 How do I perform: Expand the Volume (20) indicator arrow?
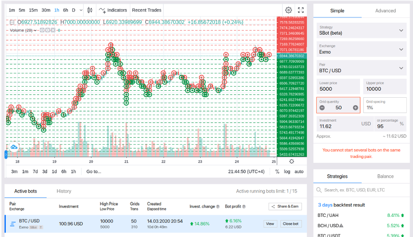(x=35, y=31)
